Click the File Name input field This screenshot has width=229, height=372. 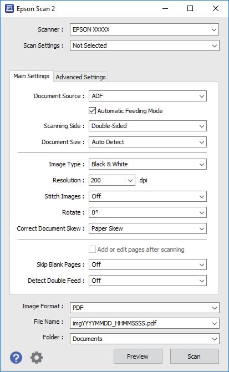[x=145, y=323]
